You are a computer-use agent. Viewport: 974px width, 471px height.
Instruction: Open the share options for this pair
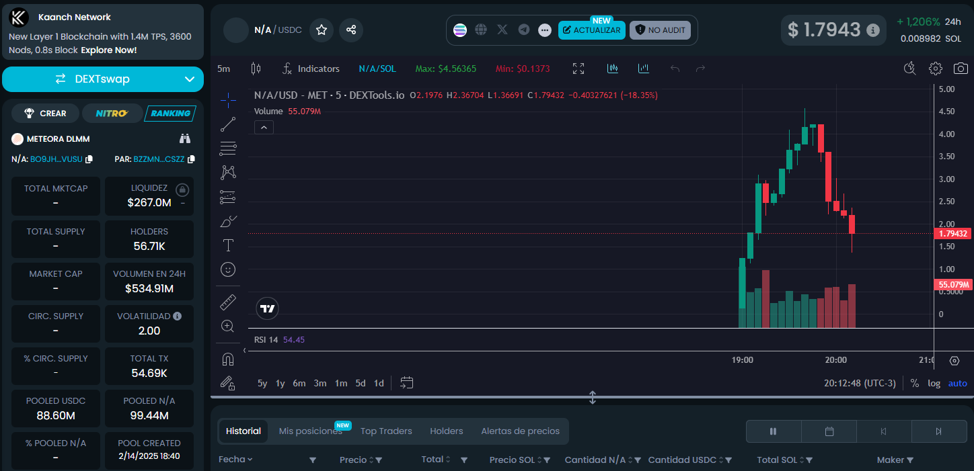(351, 30)
